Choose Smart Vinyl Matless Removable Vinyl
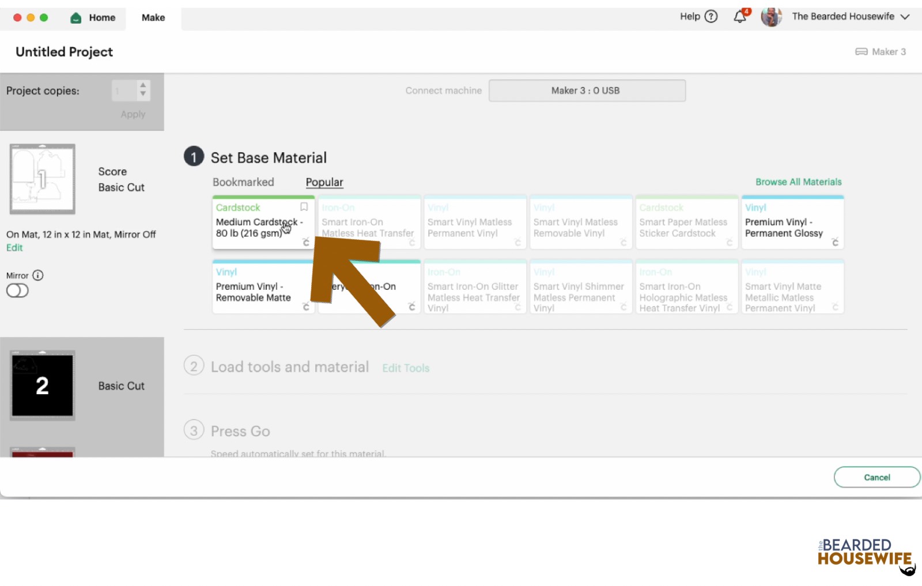Image resolution: width=922 pixels, height=586 pixels. click(581, 222)
